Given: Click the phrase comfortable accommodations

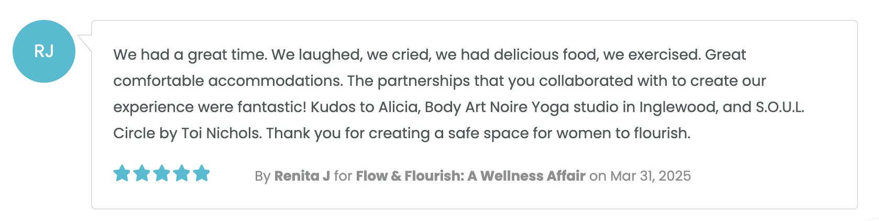Looking at the screenshot, I should [228, 81].
